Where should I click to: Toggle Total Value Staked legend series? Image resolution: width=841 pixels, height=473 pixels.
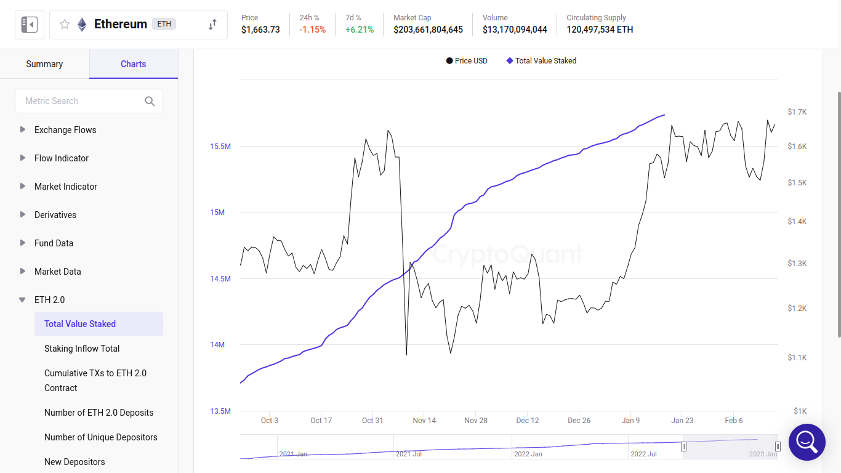[x=541, y=61]
